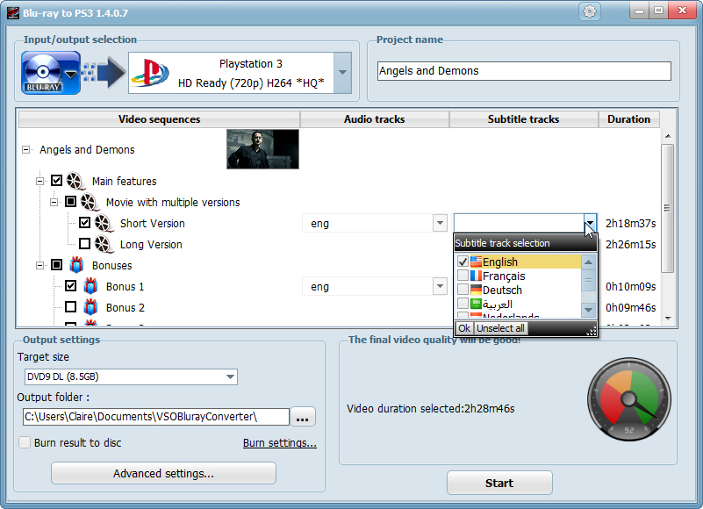Click the French flag icon next to Français
Screen dimensions: 703x509
477,276
